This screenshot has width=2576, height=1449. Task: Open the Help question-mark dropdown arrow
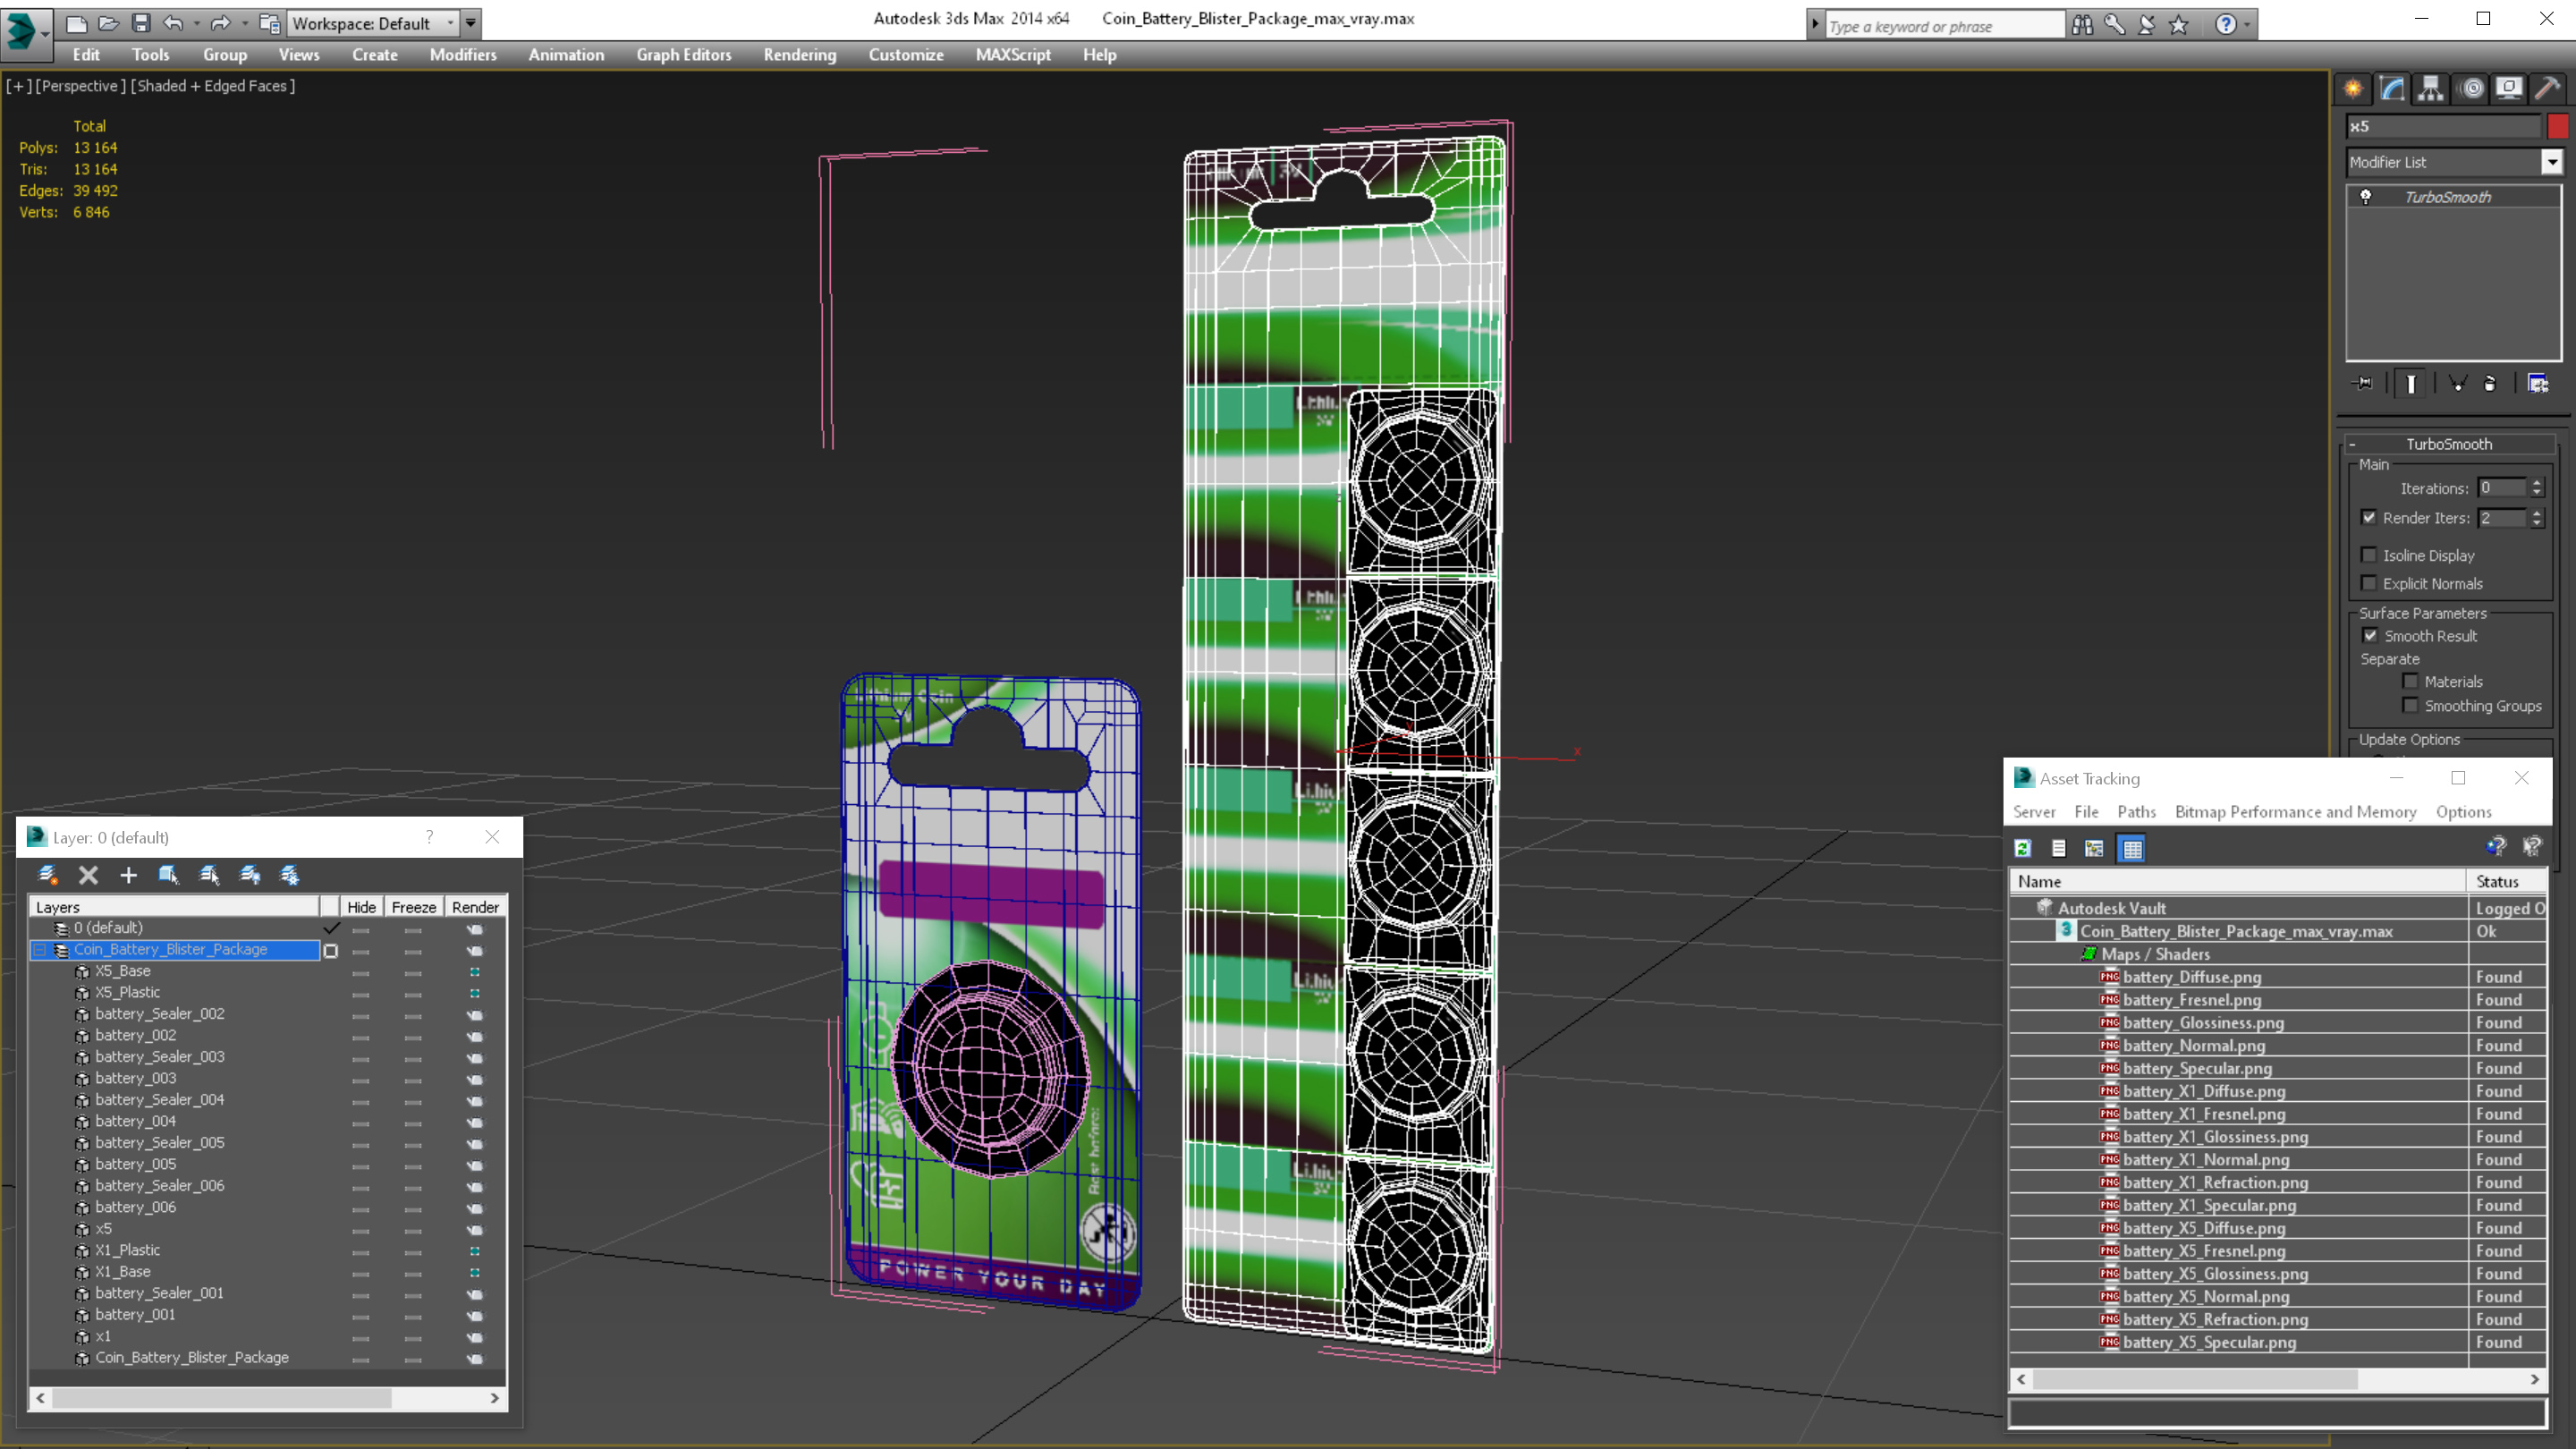click(2247, 25)
